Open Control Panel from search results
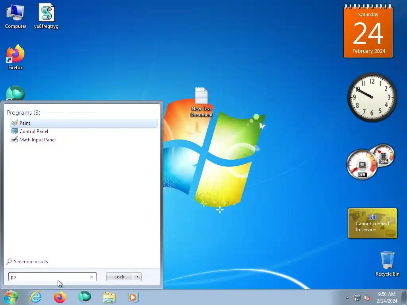This screenshot has height=305, width=407. [x=83, y=131]
